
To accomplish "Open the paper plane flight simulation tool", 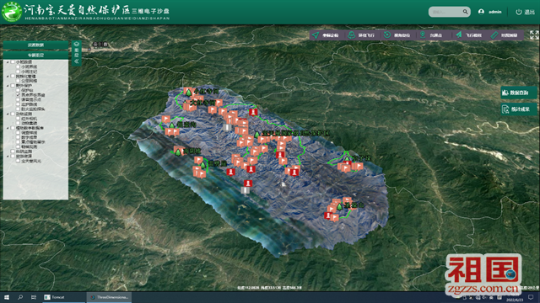I will pyautogui.click(x=459, y=35).
